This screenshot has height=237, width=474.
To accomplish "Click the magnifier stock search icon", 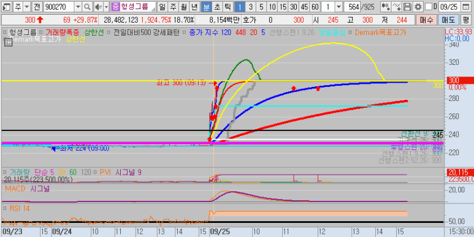I will click(86, 6).
